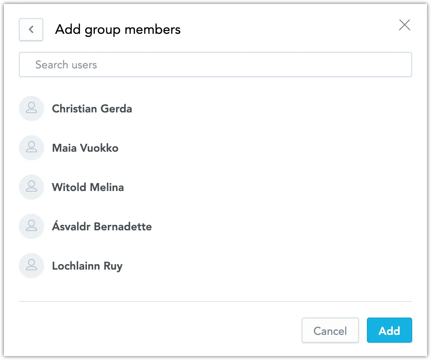Screen dimensions: 431x360
Task: Click Maia Vuokko's avatar icon
Action: click(x=31, y=148)
